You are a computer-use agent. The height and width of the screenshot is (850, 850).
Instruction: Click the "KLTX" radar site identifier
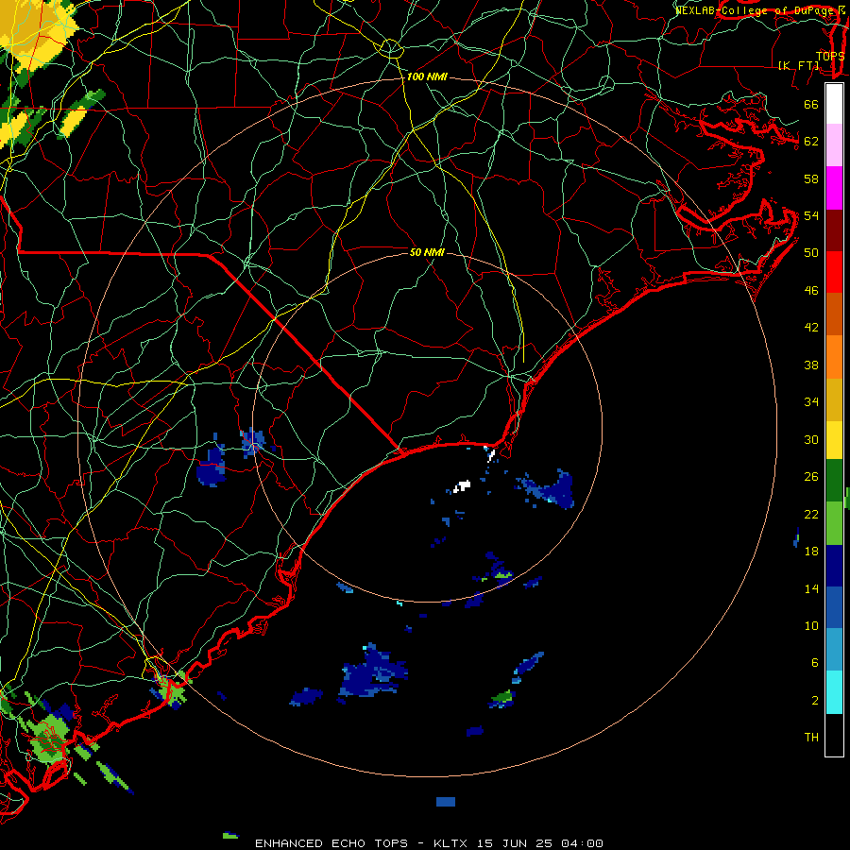click(x=451, y=843)
